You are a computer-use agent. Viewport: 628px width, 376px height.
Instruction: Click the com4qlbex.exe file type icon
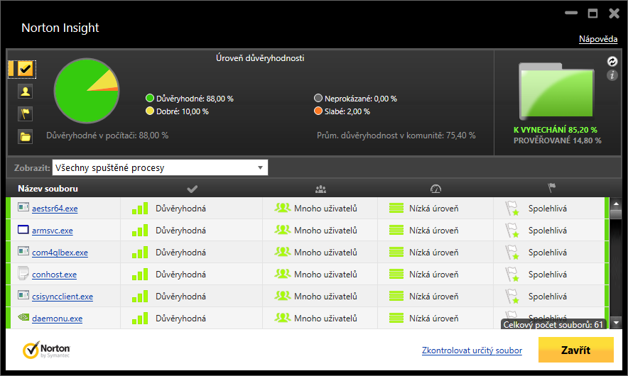(23, 251)
